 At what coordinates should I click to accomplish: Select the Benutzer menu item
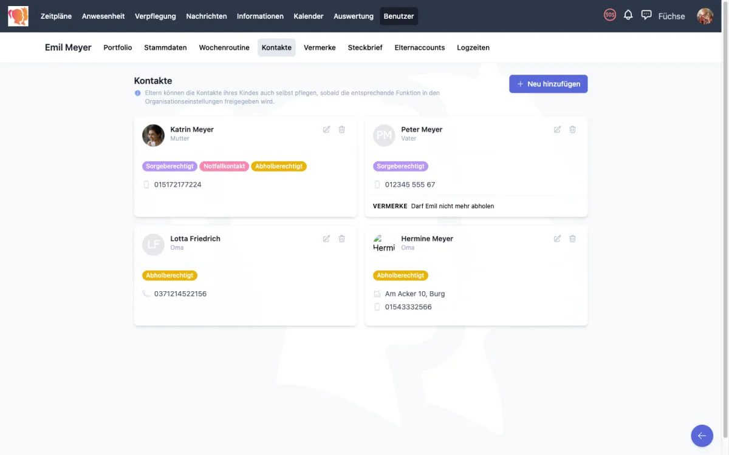[x=399, y=16]
